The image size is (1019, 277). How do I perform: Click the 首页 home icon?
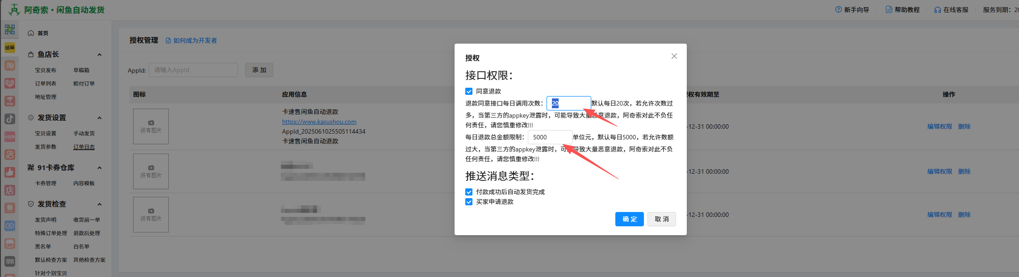31,33
